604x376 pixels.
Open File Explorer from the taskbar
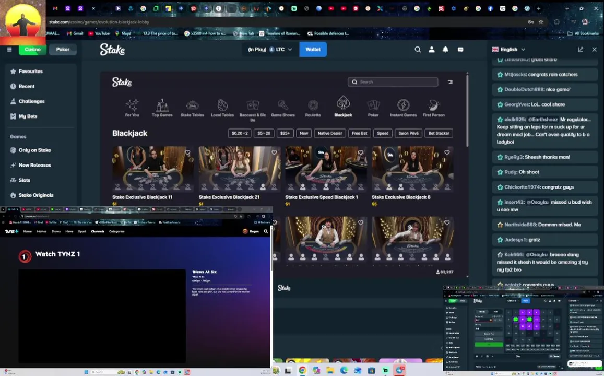330,371
